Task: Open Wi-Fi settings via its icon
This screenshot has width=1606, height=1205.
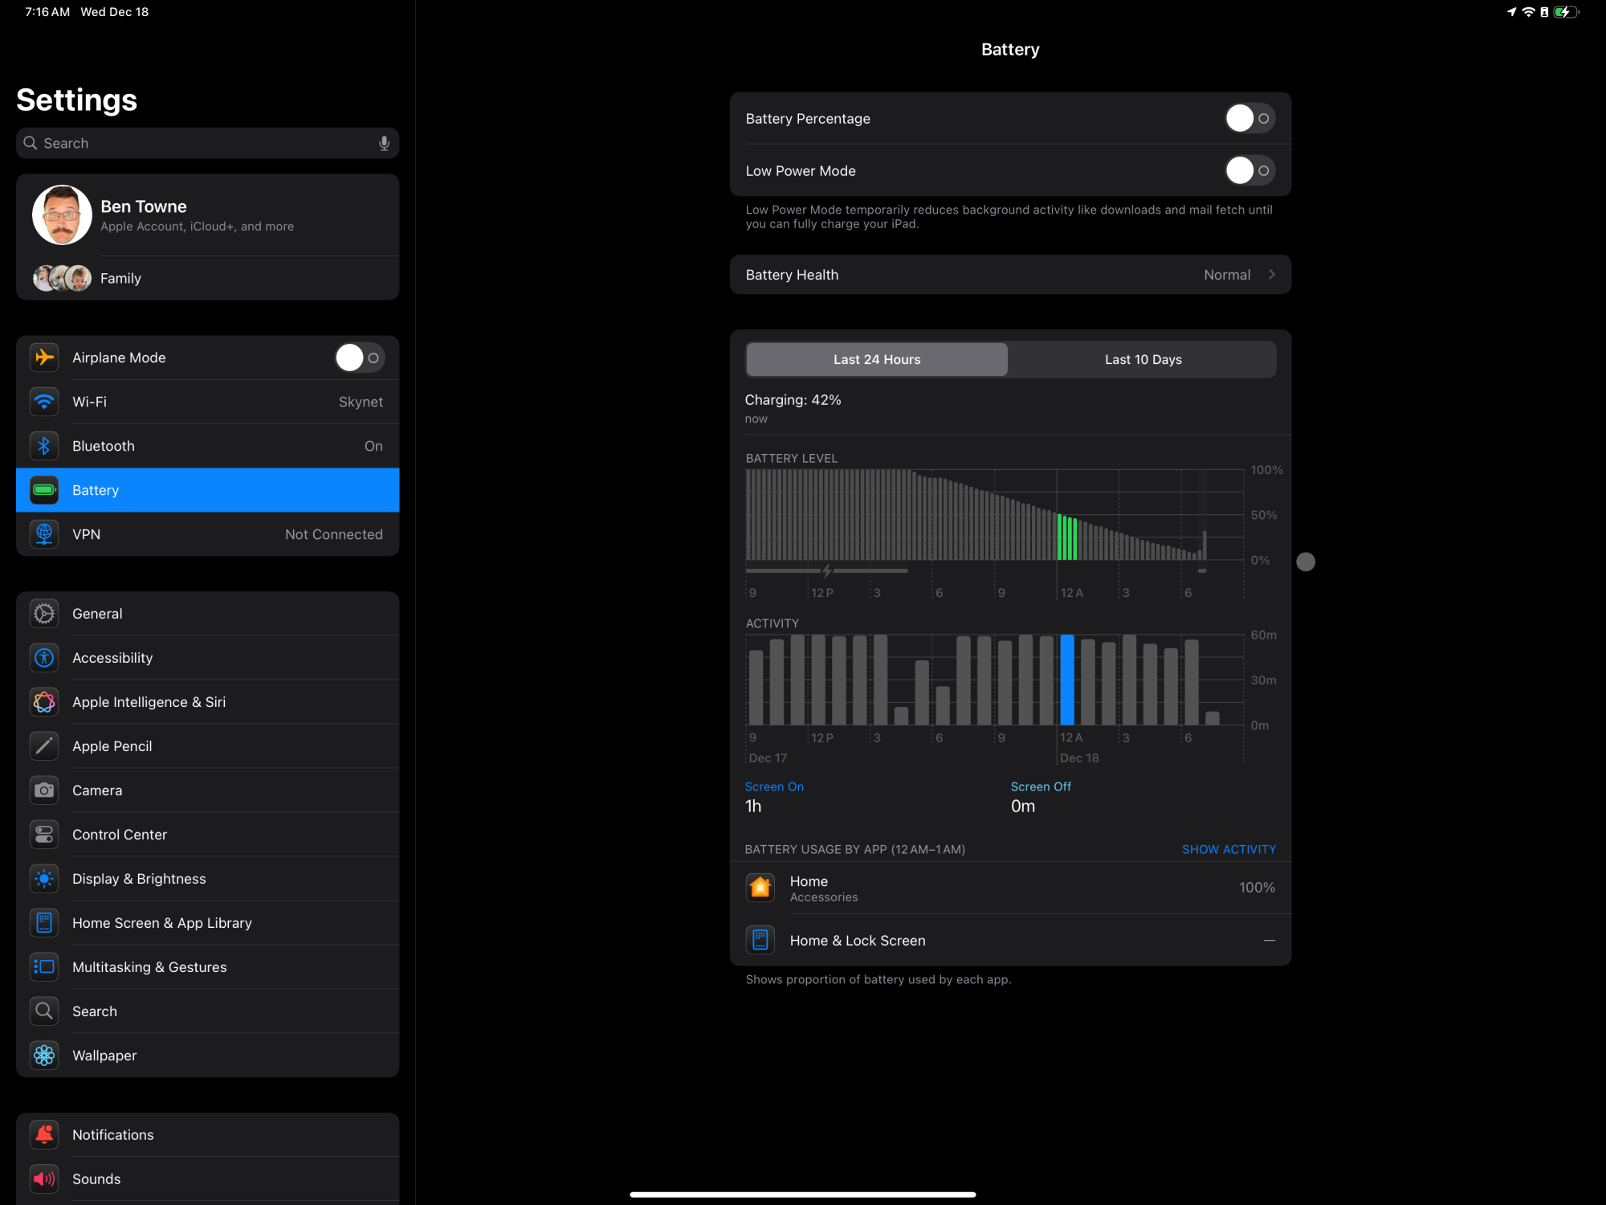Action: (44, 402)
